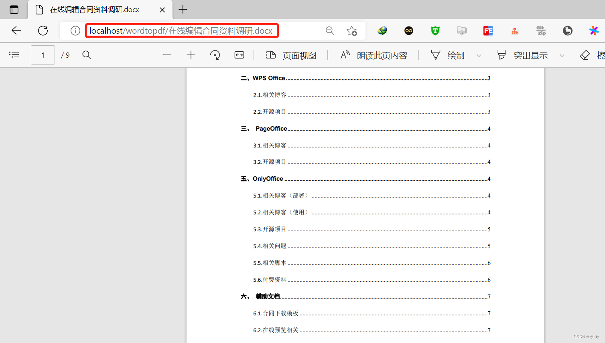Jump to 5.2.相关博客（使用） entry
605x343 pixels.
372,212
